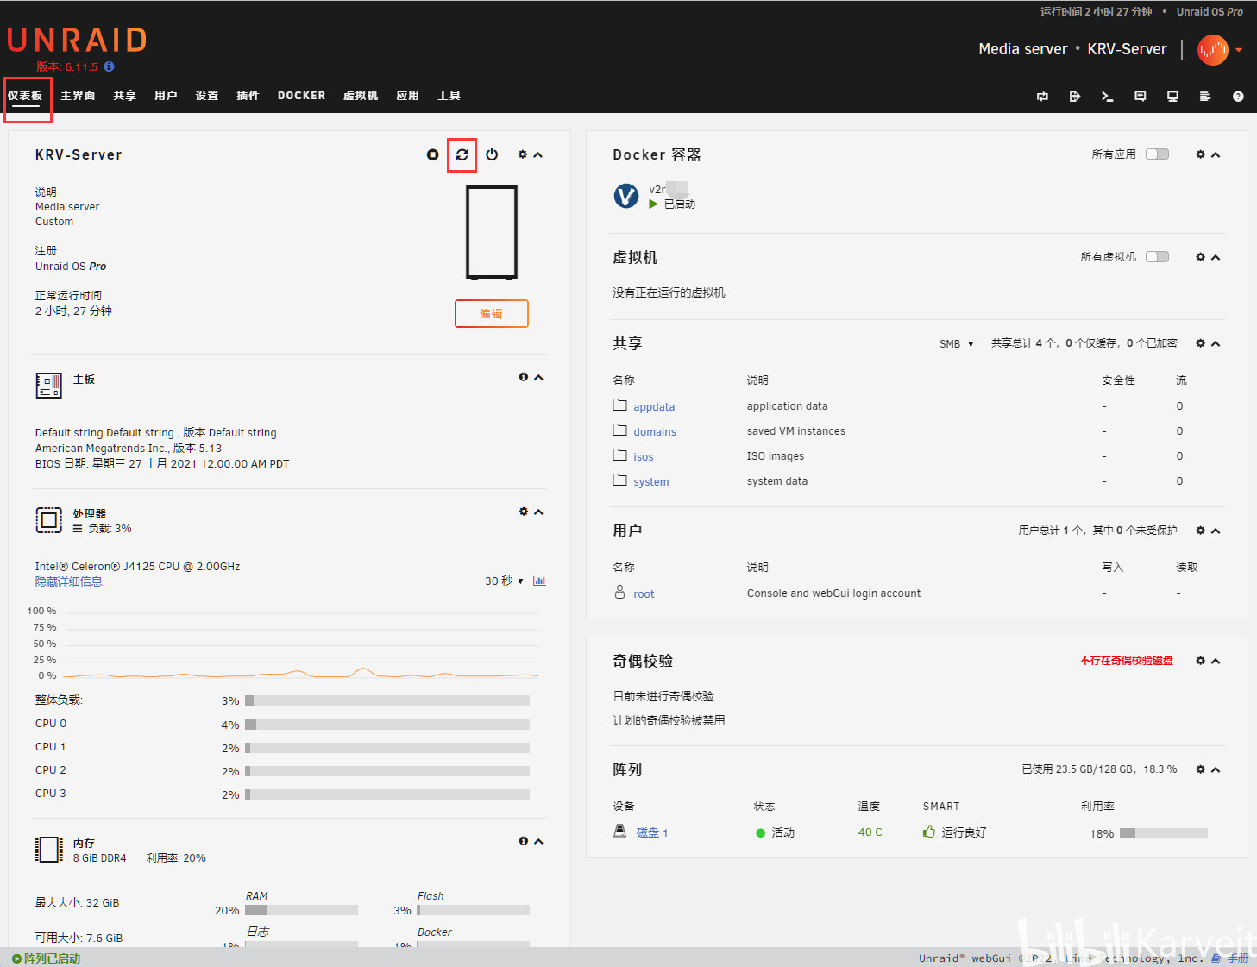Open the KRV-Server panel gear settings
This screenshot has height=967, width=1257.
pyautogui.click(x=522, y=154)
